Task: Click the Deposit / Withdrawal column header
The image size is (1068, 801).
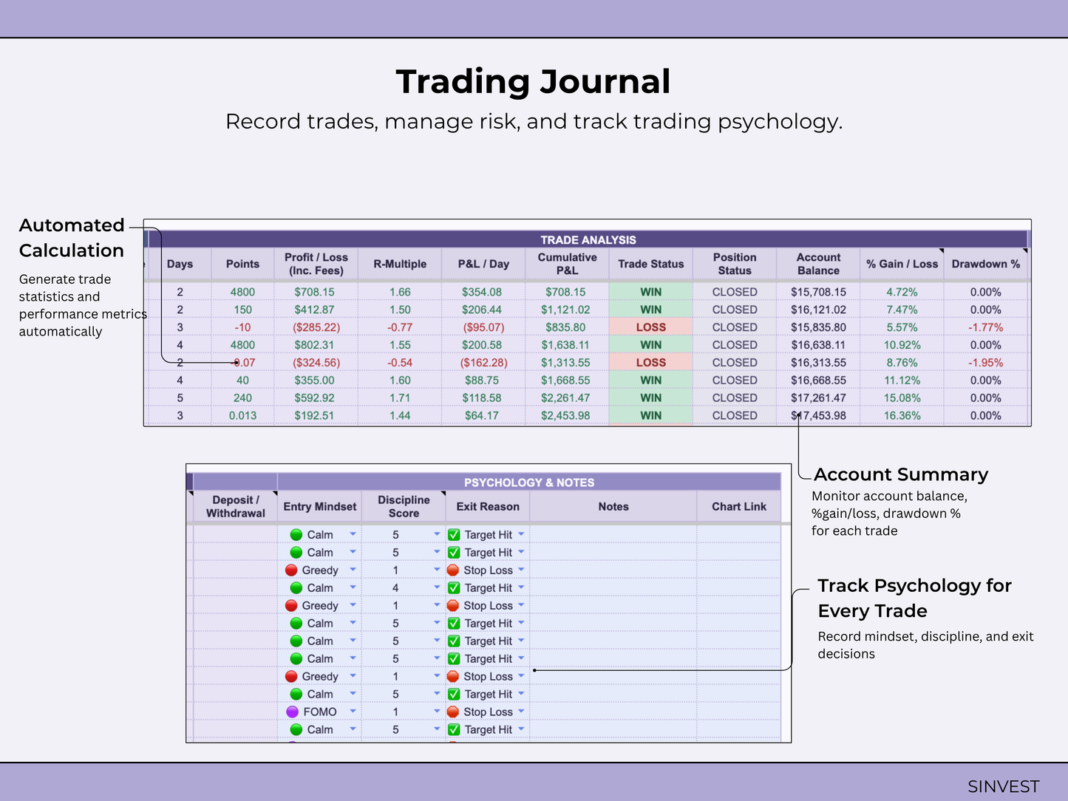Action: click(235, 506)
